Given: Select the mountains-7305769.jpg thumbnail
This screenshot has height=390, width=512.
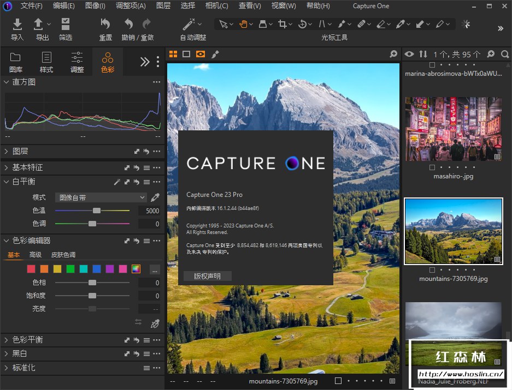Looking at the screenshot, I should [x=453, y=231].
